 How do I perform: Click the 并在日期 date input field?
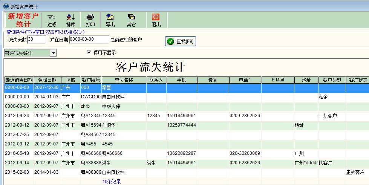(x=89, y=40)
